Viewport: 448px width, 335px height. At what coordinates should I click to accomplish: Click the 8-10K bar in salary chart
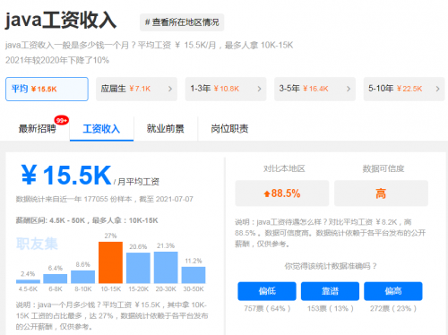coord(82,277)
